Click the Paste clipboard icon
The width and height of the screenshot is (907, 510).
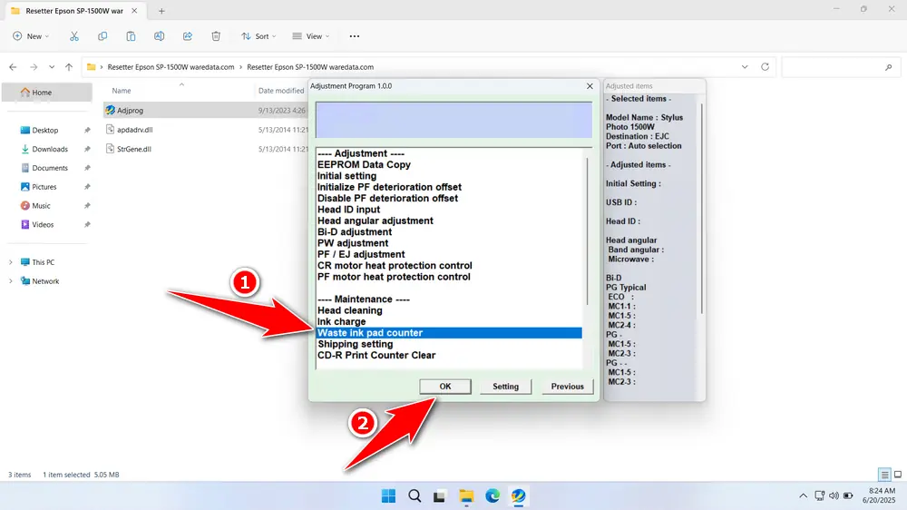pyautogui.click(x=131, y=36)
